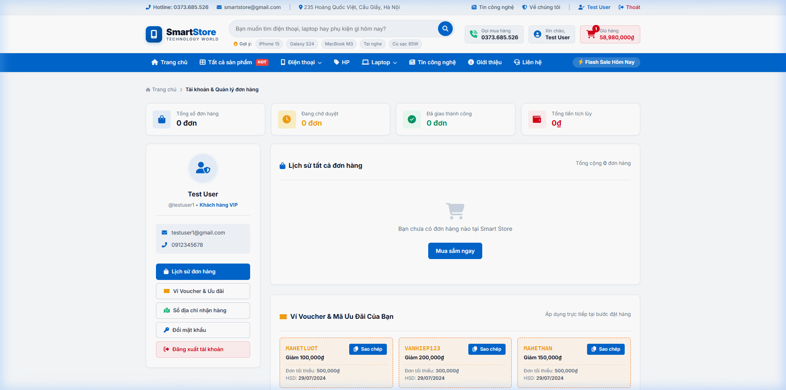Click the Flash Sale Hôm Nay button
786x390 pixels.
click(606, 62)
